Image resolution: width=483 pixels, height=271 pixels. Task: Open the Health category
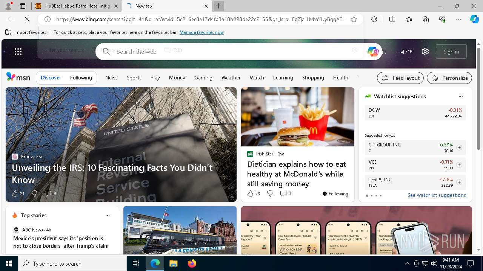pyautogui.click(x=341, y=78)
